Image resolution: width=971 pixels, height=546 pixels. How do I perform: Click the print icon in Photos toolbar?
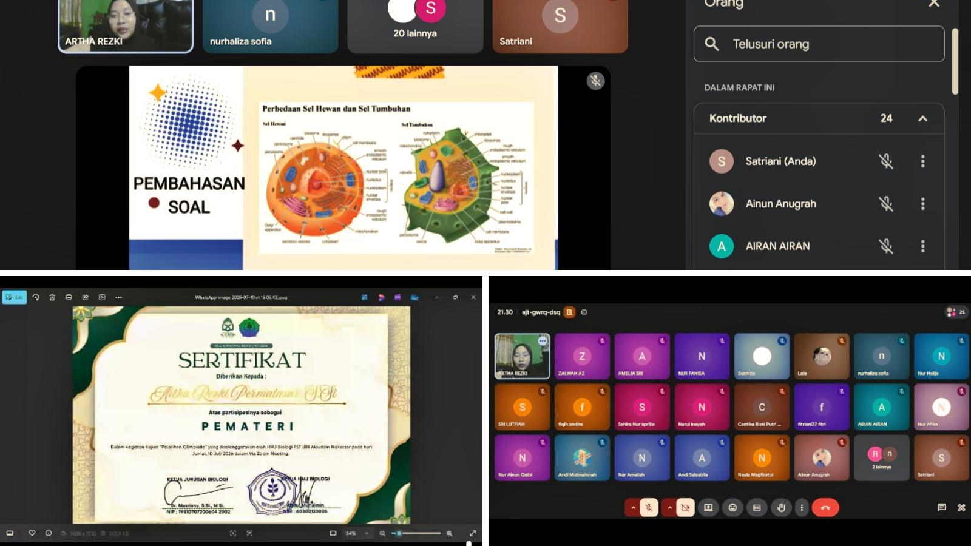coord(69,297)
